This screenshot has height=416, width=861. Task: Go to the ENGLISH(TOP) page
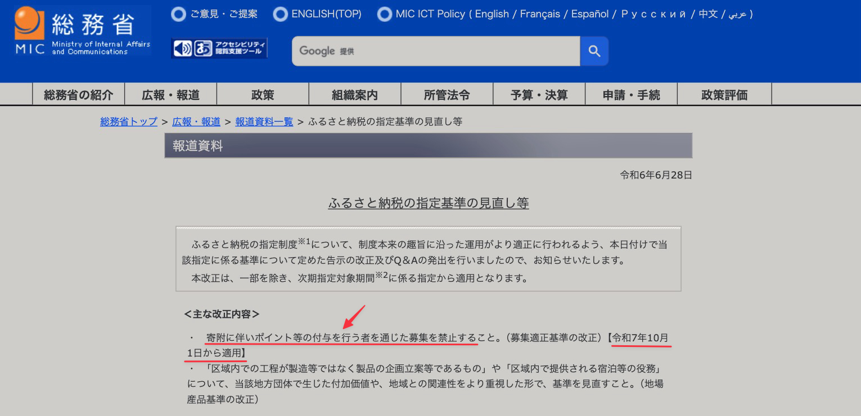pos(326,14)
